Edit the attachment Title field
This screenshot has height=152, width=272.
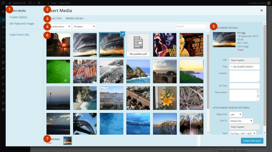(x=244, y=67)
